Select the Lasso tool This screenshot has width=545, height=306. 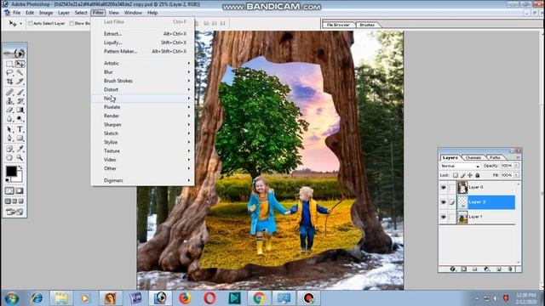pos(9,73)
